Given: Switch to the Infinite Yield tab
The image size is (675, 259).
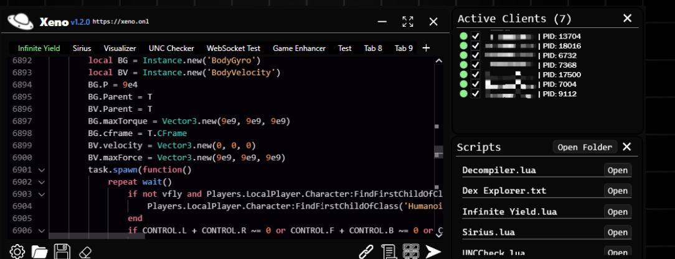Looking at the screenshot, I should [39, 48].
